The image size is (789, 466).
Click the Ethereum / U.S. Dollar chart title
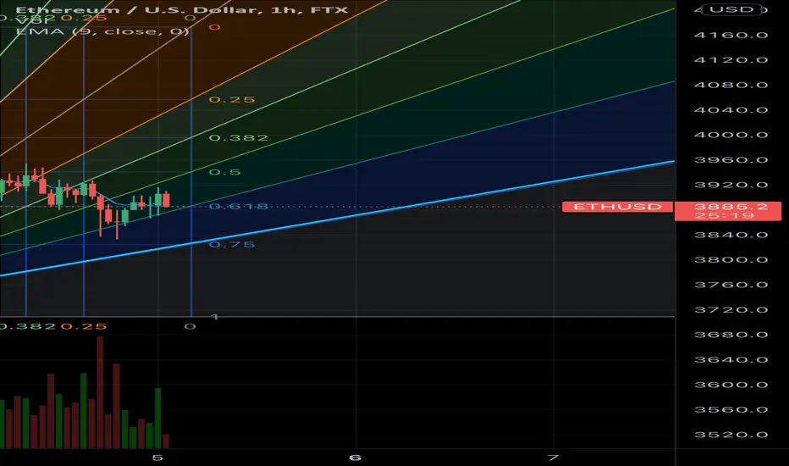(182, 9)
